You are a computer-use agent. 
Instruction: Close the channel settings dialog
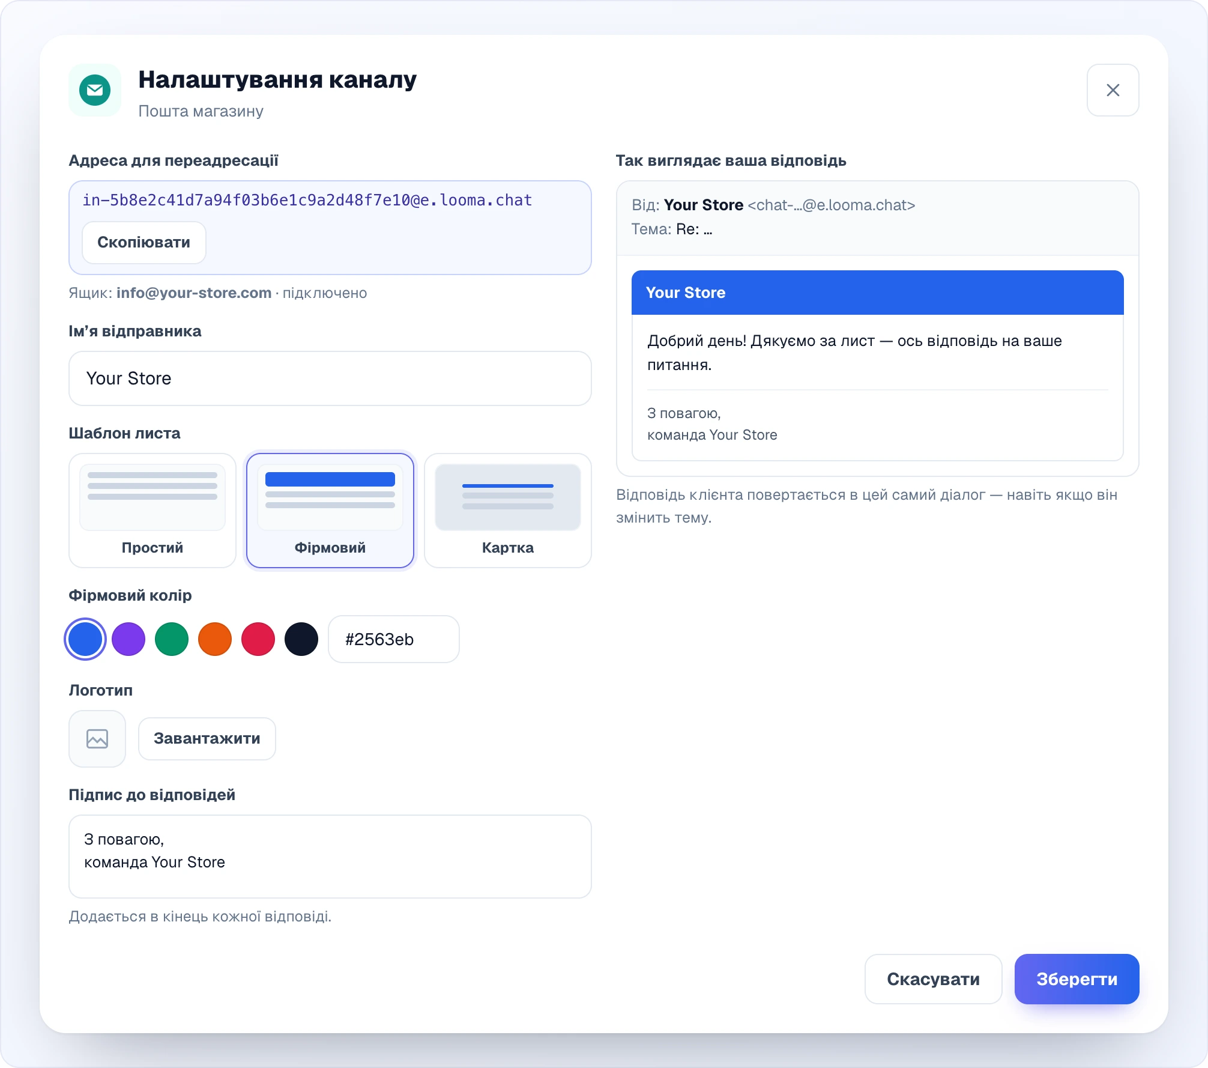pyautogui.click(x=1113, y=90)
